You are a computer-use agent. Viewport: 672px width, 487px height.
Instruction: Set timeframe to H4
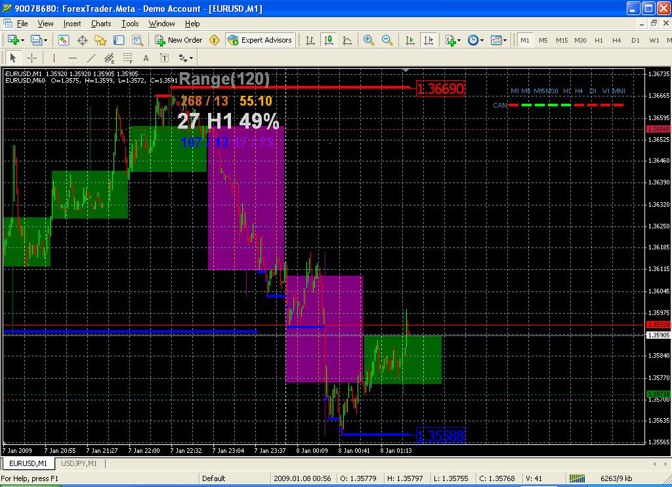point(616,40)
